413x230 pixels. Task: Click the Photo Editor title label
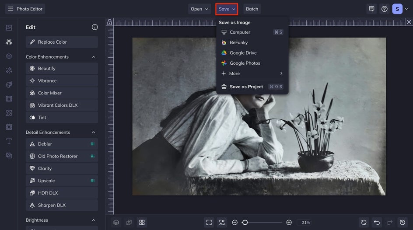29,9
